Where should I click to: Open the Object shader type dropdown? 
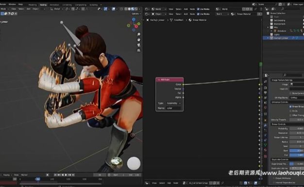coord(159,14)
